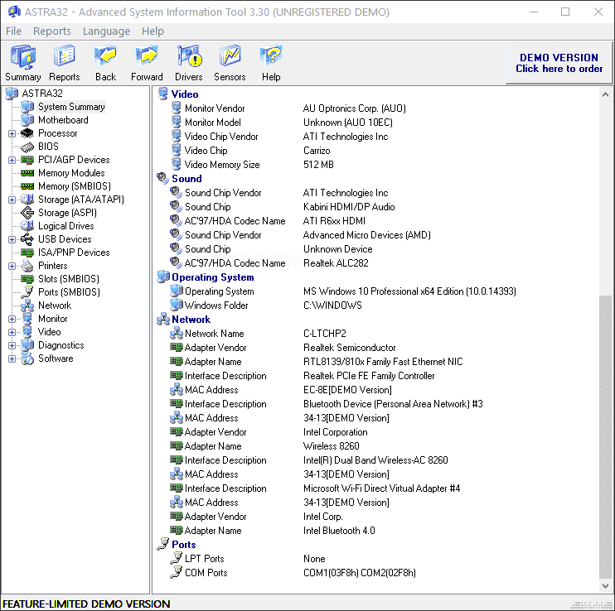Select the COM Ports row

(x=293, y=573)
